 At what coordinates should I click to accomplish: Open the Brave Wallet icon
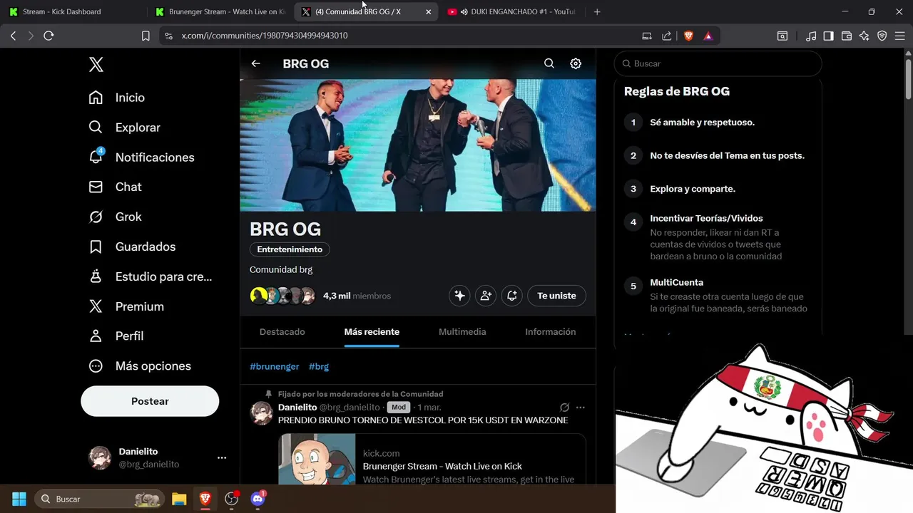pyautogui.click(x=847, y=36)
